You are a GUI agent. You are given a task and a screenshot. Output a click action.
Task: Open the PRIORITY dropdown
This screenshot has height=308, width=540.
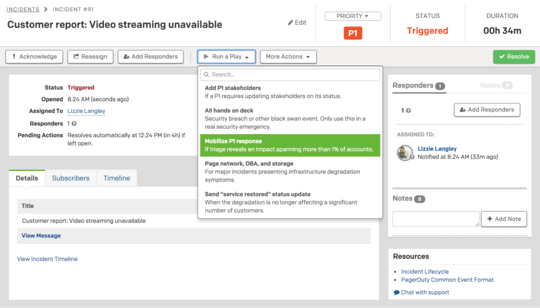353,16
